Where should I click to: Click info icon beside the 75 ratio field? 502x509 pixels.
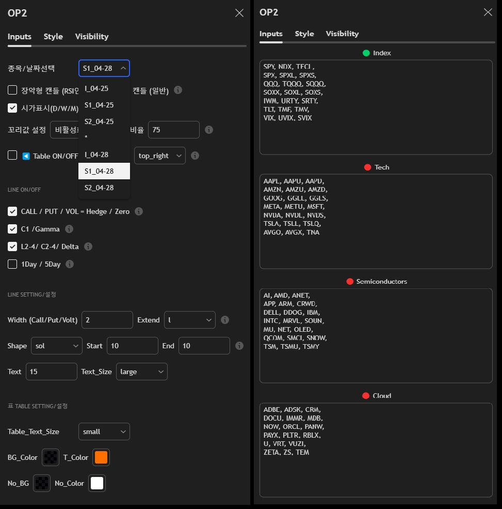coord(209,130)
